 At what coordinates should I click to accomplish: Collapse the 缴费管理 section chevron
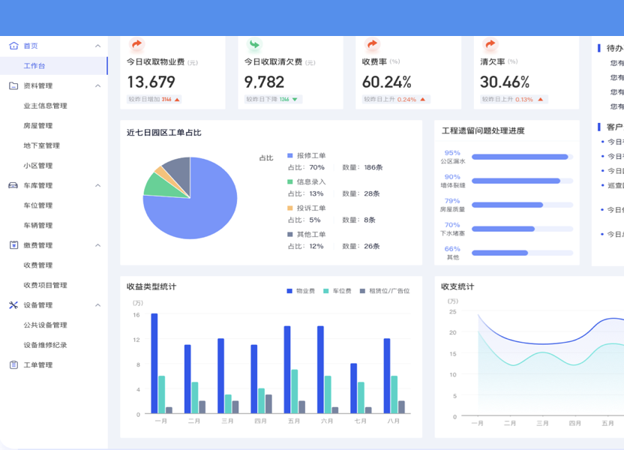[x=98, y=245]
